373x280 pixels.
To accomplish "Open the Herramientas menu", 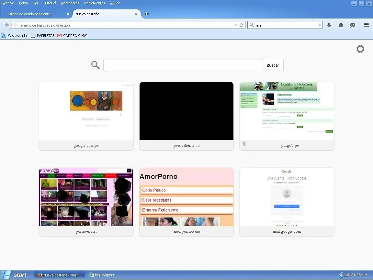I will (95, 3).
